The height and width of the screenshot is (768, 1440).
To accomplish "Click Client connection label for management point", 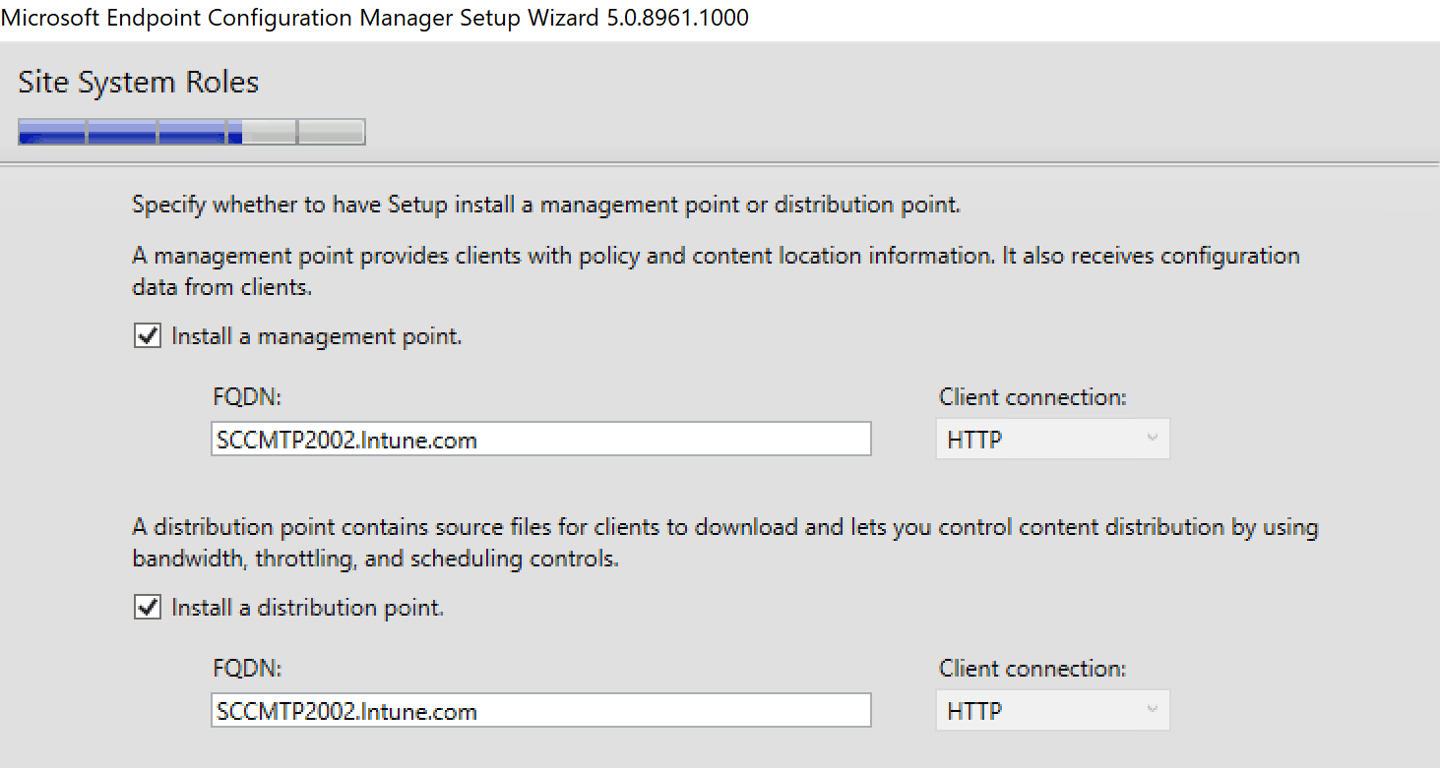I will point(1033,397).
